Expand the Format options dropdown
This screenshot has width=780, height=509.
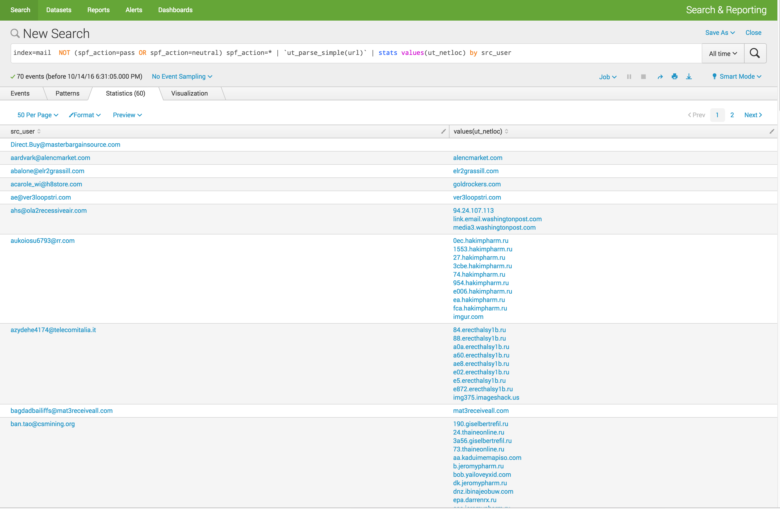click(x=85, y=115)
